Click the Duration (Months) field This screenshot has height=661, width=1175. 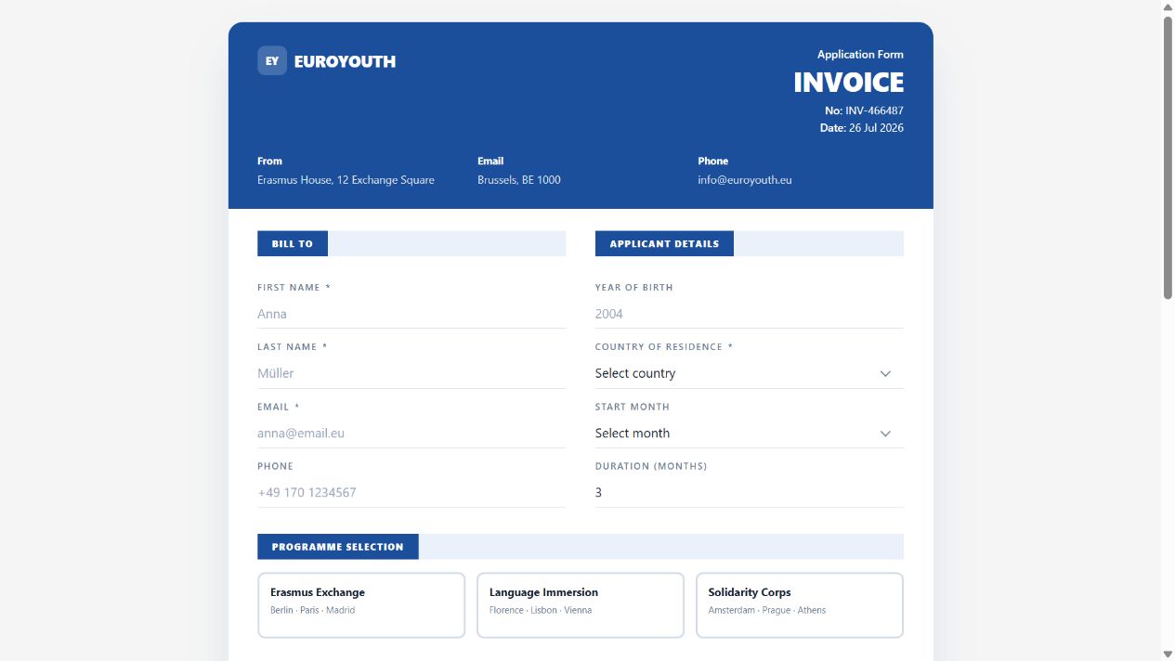point(749,492)
